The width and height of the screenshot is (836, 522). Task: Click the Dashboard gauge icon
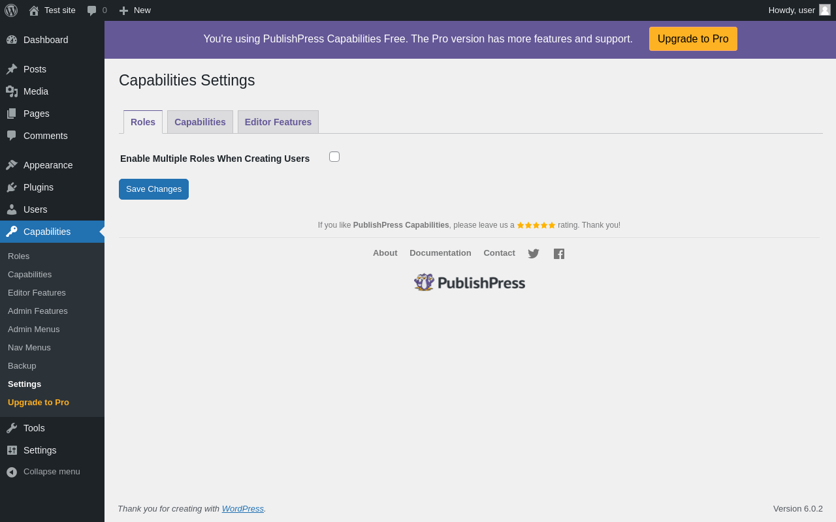(12, 40)
